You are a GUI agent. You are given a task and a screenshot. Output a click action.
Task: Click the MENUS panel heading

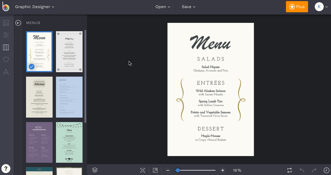tap(33, 23)
